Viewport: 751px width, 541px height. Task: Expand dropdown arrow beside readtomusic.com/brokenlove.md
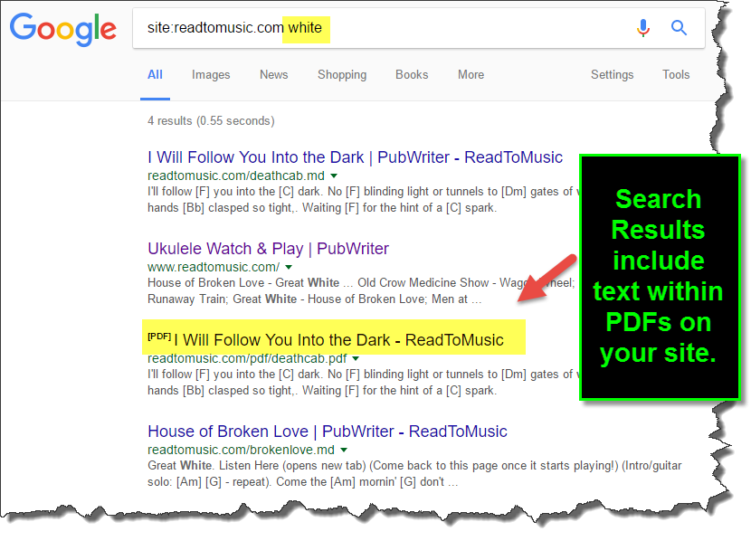pos(344,450)
